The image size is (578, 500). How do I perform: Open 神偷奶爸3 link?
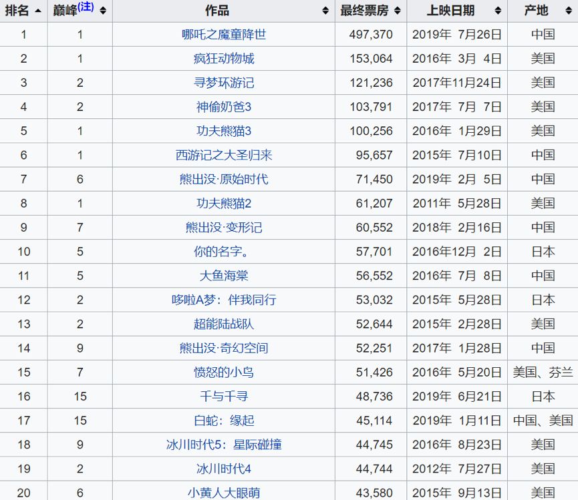224,107
